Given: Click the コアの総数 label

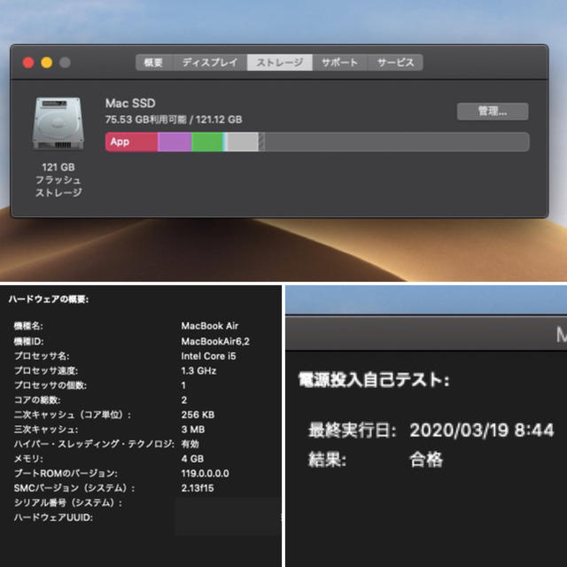Looking at the screenshot, I should [37, 400].
